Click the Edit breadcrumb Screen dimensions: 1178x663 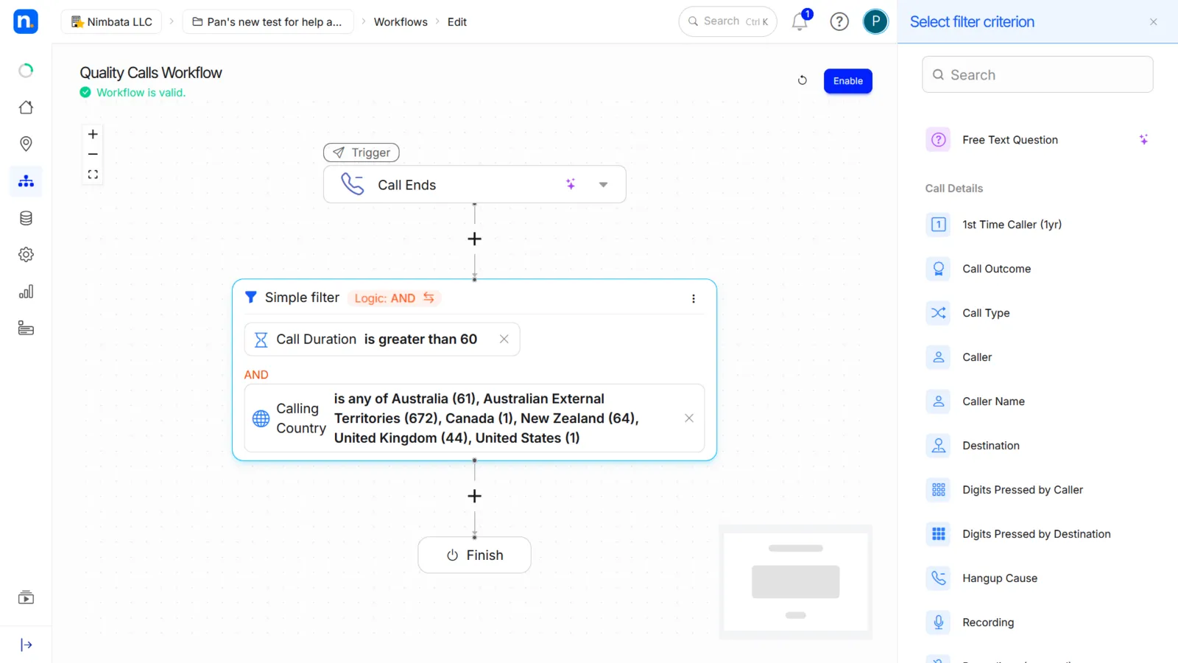tap(457, 21)
